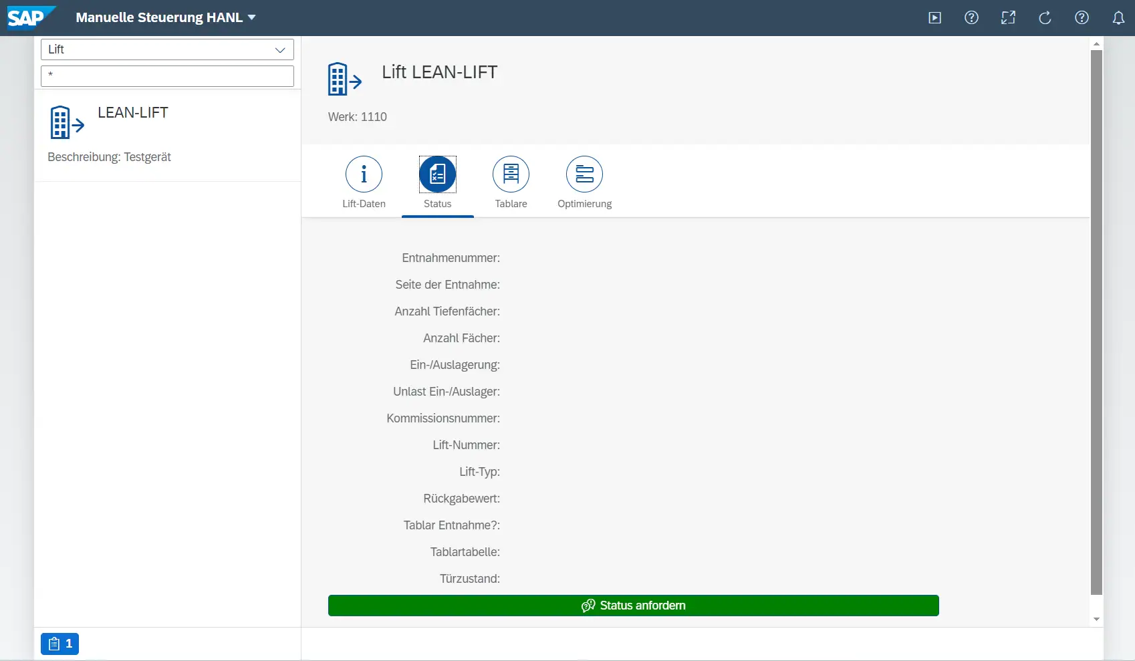Click the Lift-Typ label

[x=480, y=472]
